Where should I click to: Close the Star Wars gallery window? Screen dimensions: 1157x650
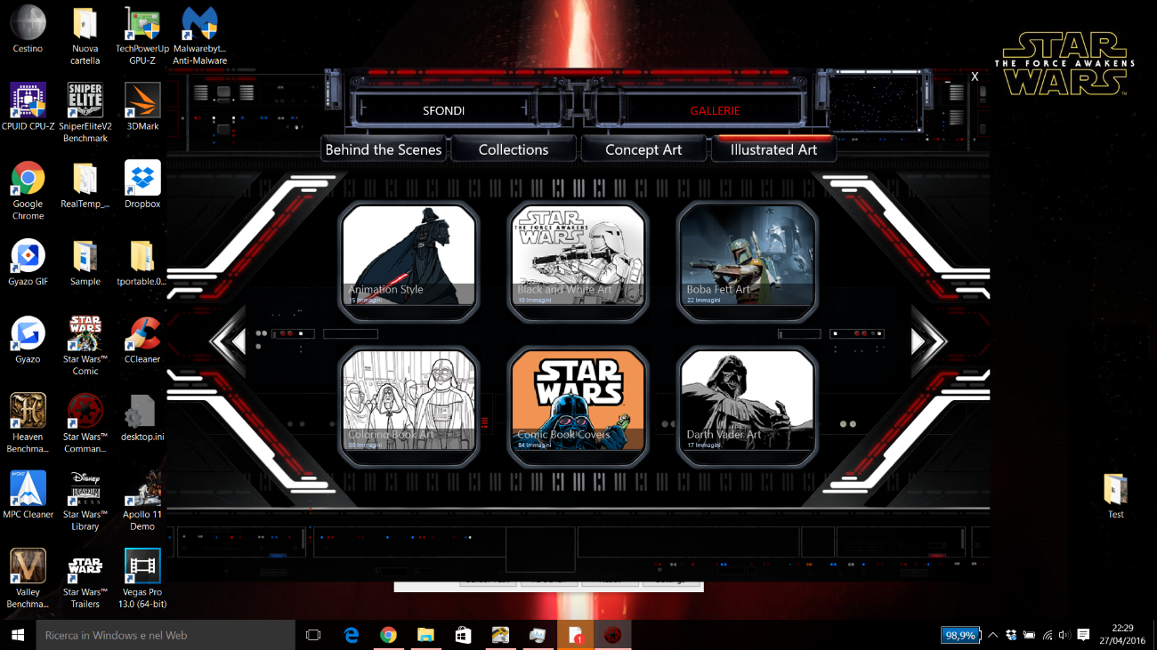[975, 77]
